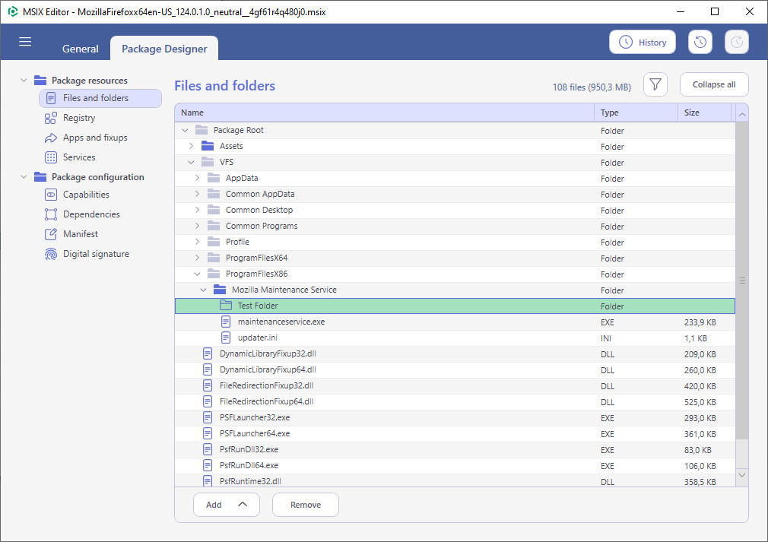
Task: Click the scrollbar up arrow
Action: click(742, 115)
